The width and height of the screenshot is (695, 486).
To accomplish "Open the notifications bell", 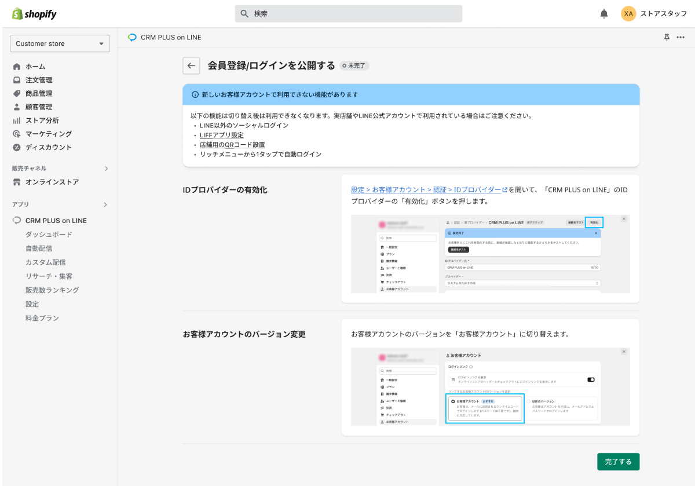I will (604, 14).
